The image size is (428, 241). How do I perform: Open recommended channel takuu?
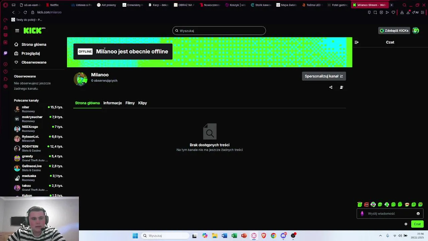click(38, 188)
